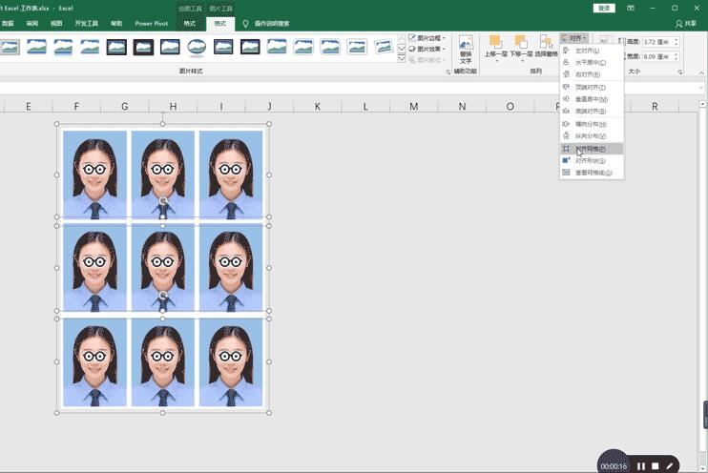
Task: Click the Login (登录) button
Action: click(604, 8)
